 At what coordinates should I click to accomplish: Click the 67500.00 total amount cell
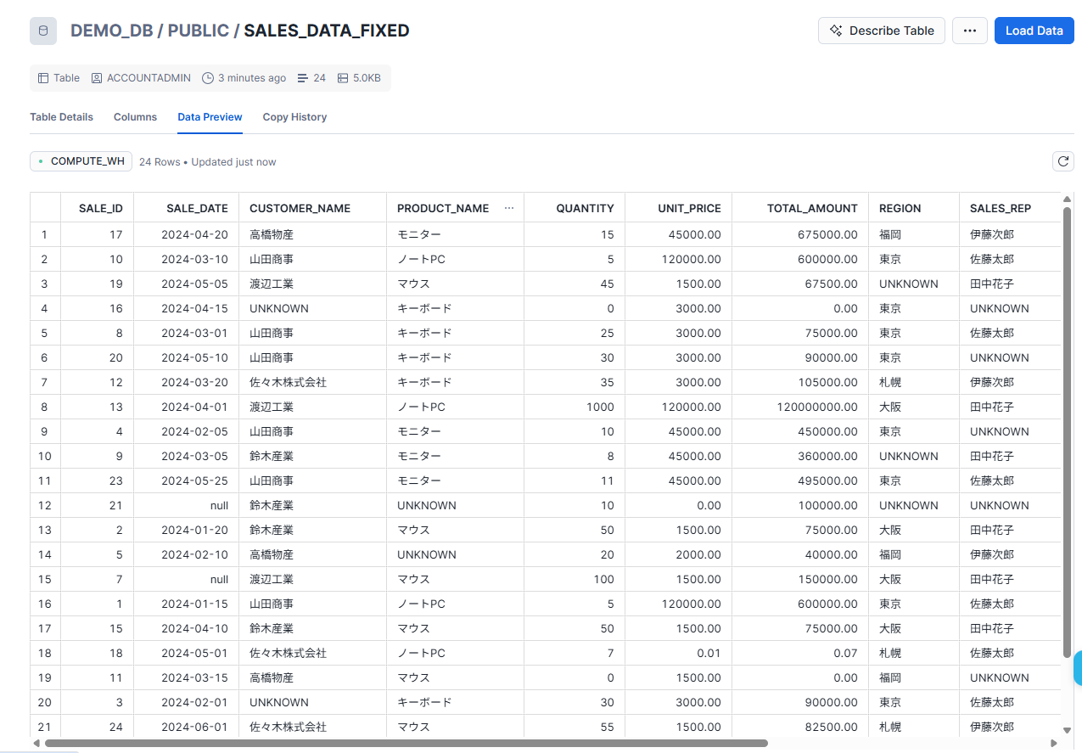click(x=800, y=284)
